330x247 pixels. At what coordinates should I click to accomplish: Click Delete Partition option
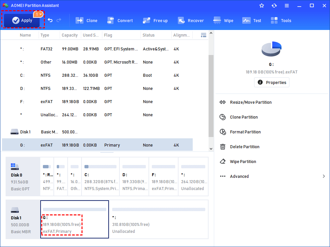(245, 147)
